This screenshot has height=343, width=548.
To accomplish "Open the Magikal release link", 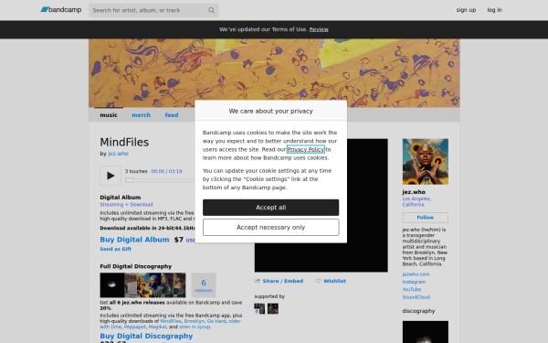I will pos(157,327).
